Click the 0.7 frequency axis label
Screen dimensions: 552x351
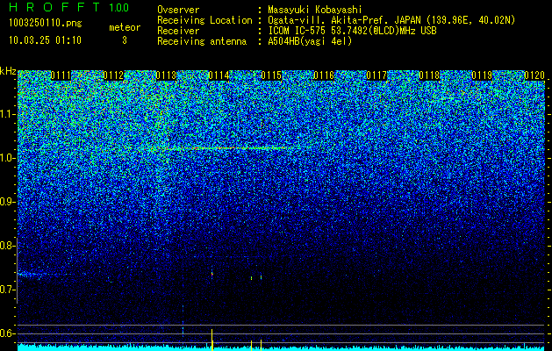(x=7, y=290)
